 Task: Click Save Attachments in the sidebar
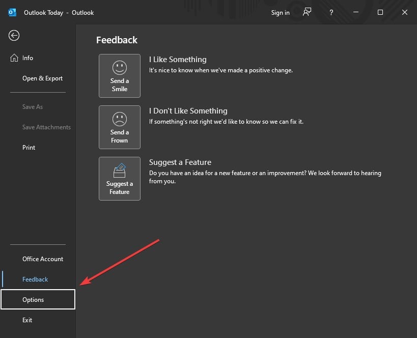coord(46,127)
